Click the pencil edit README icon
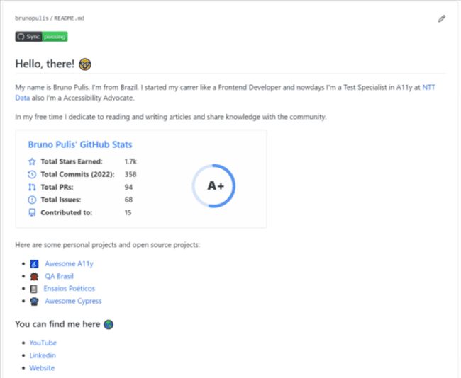 [441, 19]
